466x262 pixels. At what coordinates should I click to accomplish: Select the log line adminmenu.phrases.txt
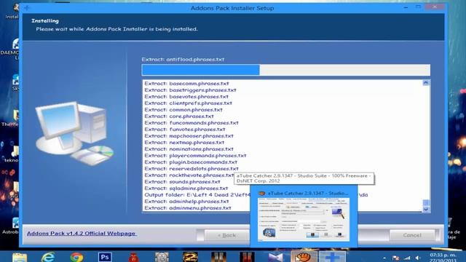pos(188,207)
